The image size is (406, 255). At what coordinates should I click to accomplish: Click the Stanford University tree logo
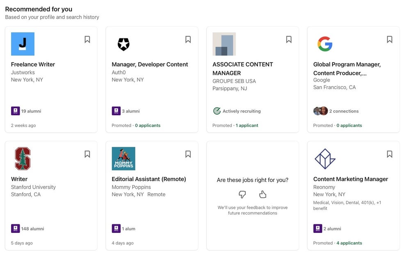[23, 159]
